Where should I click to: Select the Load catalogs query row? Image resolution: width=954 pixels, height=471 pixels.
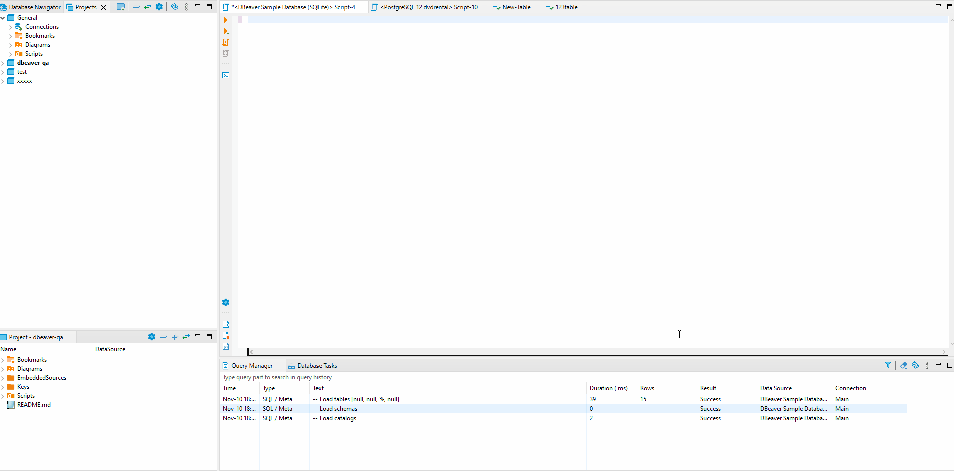click(x=563, y=418)
